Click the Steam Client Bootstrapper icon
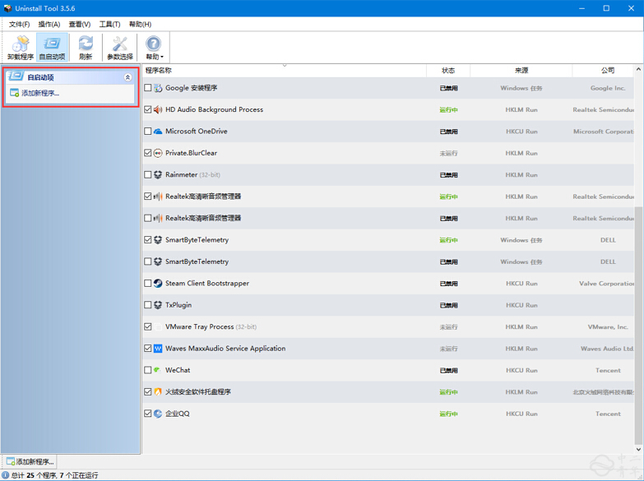This screenshot has width=644, height=481. [x=158, y=284]
